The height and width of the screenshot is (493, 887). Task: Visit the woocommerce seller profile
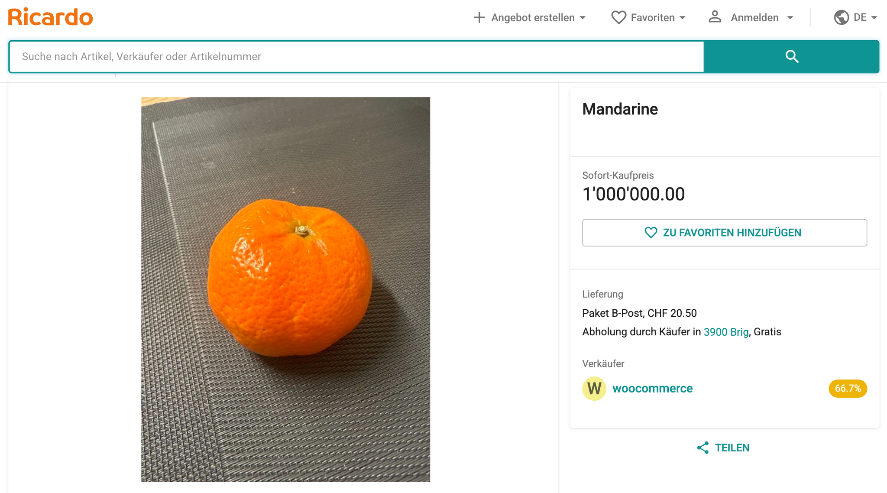[652, 389]
